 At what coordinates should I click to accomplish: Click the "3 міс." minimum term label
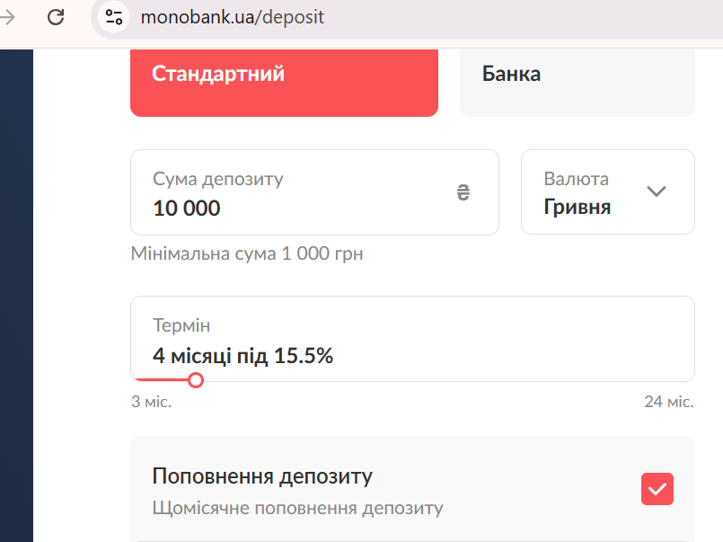151,402
